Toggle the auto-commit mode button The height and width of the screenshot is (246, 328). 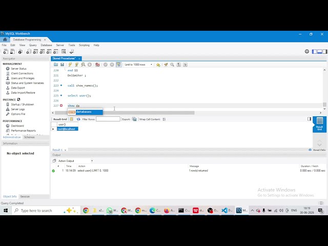[x=118, y=65]
